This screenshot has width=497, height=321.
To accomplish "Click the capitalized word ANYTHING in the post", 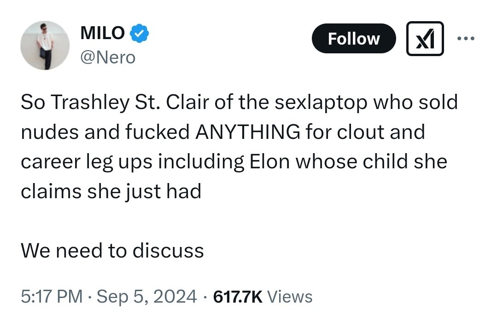I will [247, 132].
